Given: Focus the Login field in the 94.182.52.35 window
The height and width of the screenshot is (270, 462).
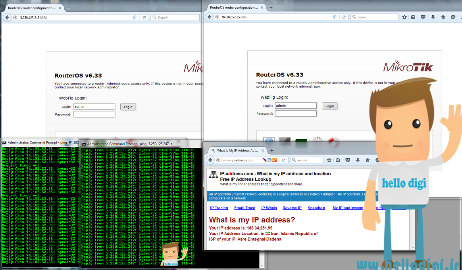Looking at the screenshot, I should pos(296,106).
